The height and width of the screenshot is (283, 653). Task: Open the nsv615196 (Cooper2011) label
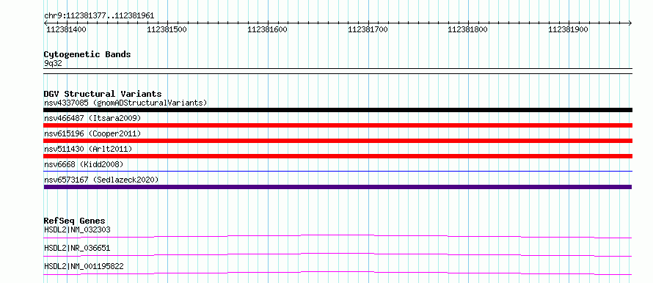click(x=92, y=133)
